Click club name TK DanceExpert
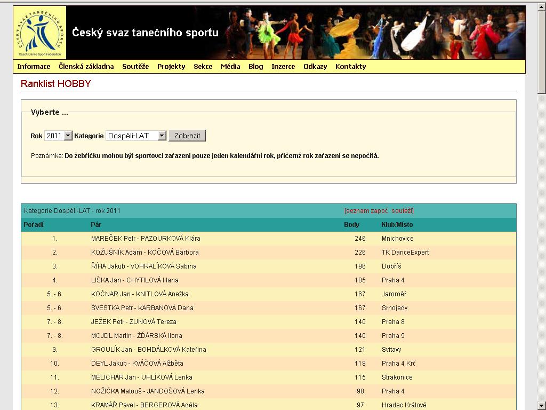 click(x=405, y=253)
